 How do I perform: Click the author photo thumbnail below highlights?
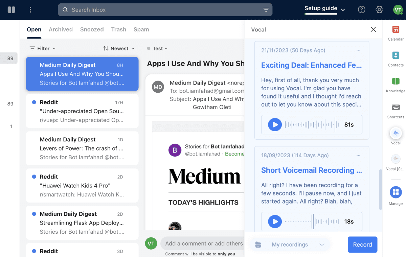click(x=175, y=226)
